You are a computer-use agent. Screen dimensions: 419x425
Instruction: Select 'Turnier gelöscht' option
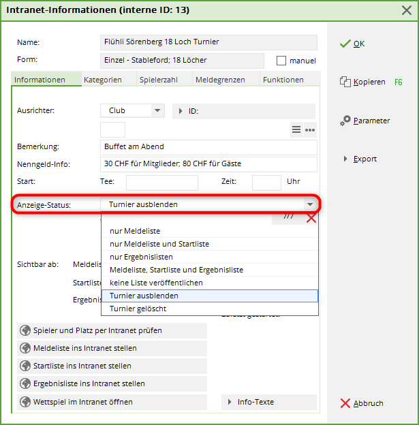(x=210, y=309)
